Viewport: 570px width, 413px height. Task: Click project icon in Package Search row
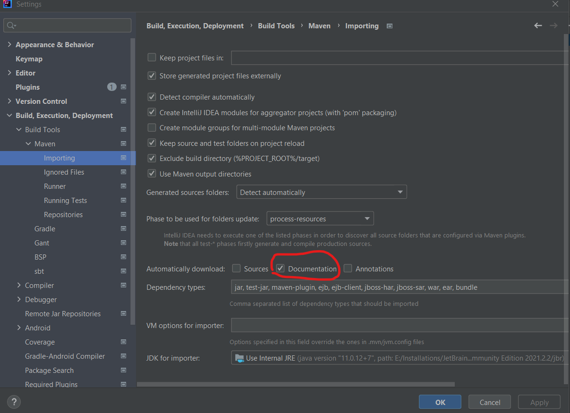124,370
